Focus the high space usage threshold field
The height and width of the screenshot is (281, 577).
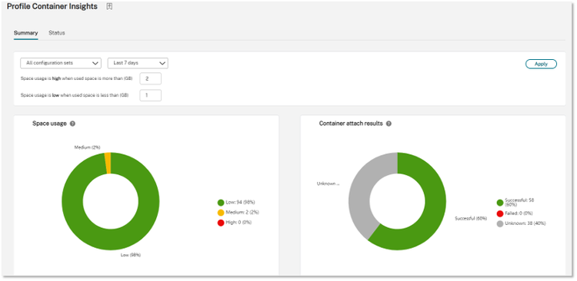151,78
